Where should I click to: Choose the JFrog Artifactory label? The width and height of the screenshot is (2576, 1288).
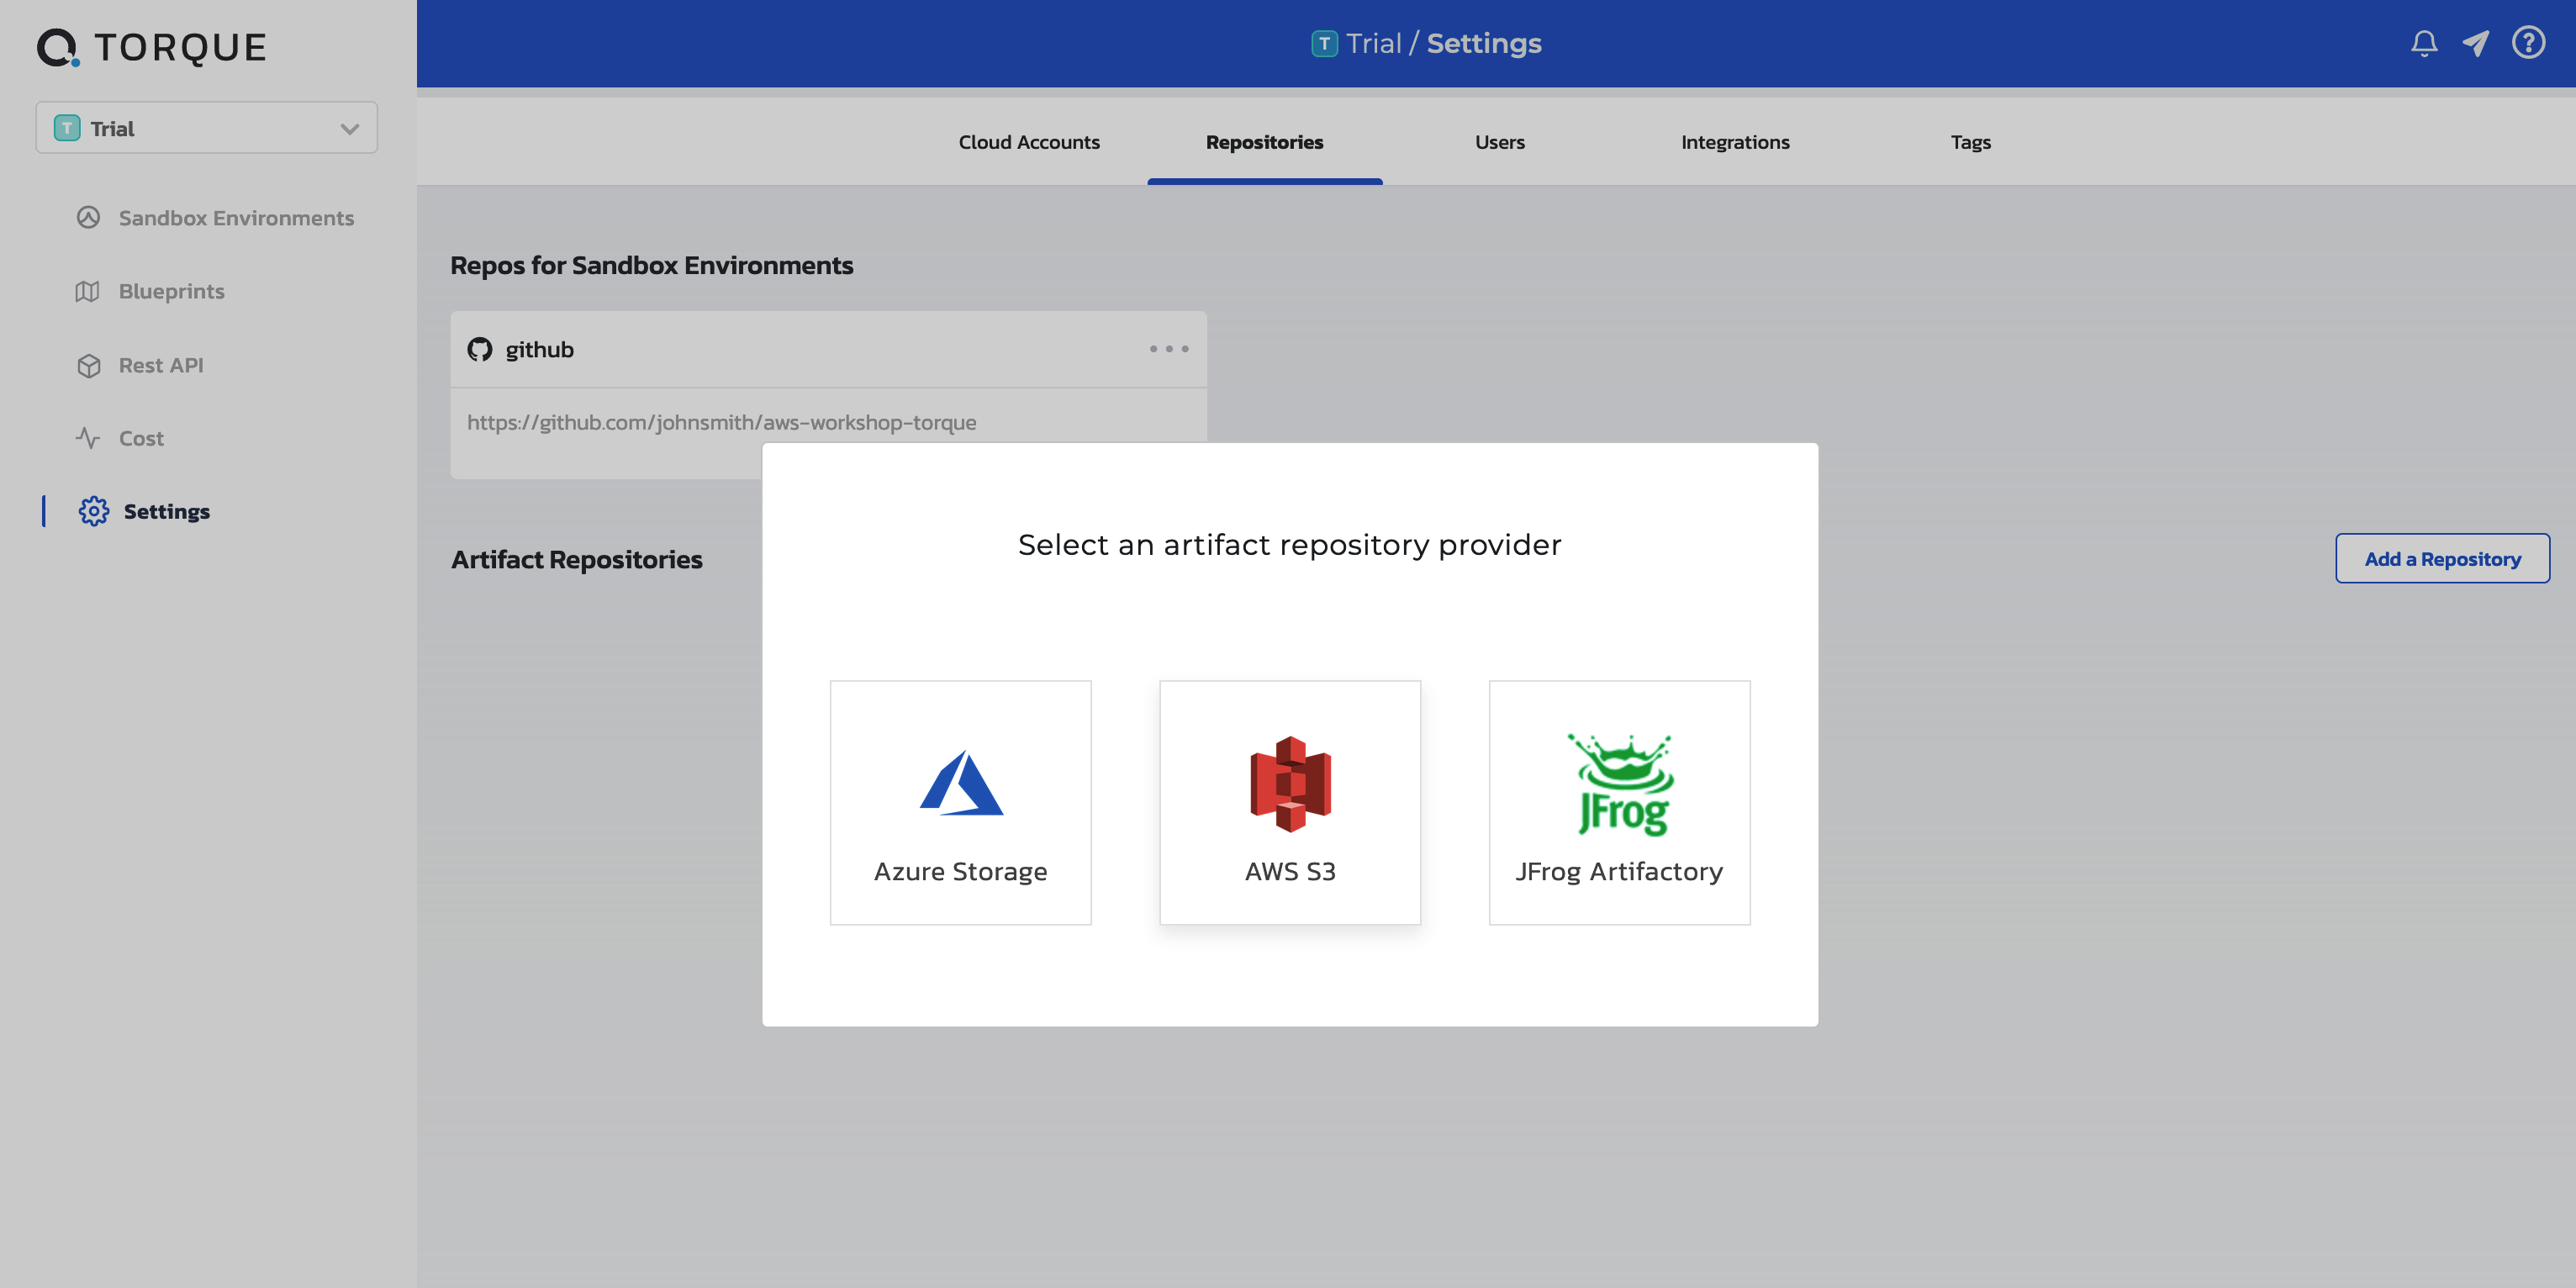point(1619,871)
